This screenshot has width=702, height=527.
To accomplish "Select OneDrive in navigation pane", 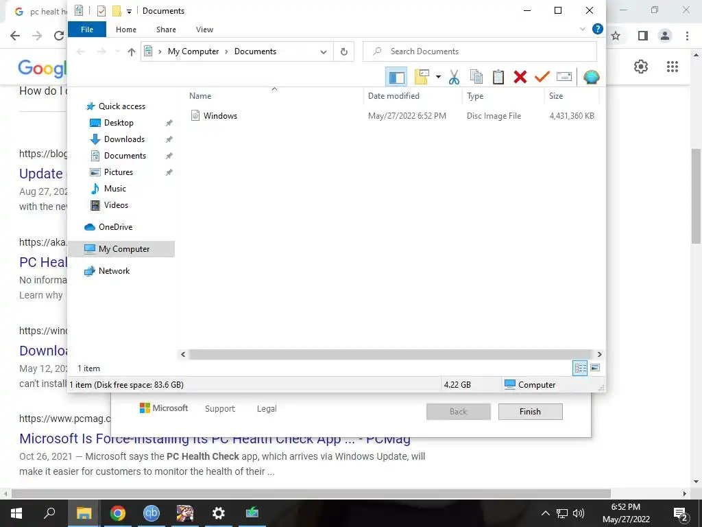I will pos(115,226).
